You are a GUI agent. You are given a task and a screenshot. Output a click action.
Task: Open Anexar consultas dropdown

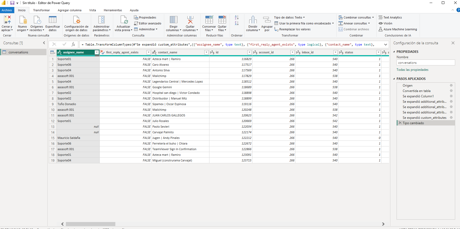[354, 23]
